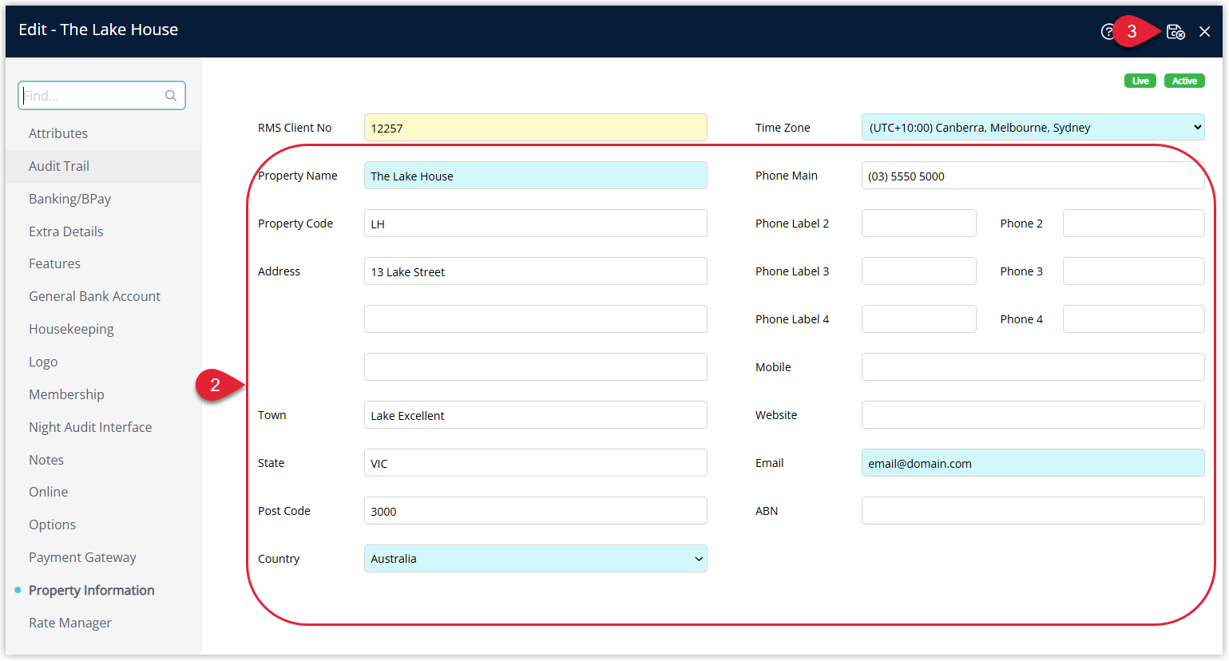Open General Bank Account section
Screen dimensions: 1229x661
[94, 296]
